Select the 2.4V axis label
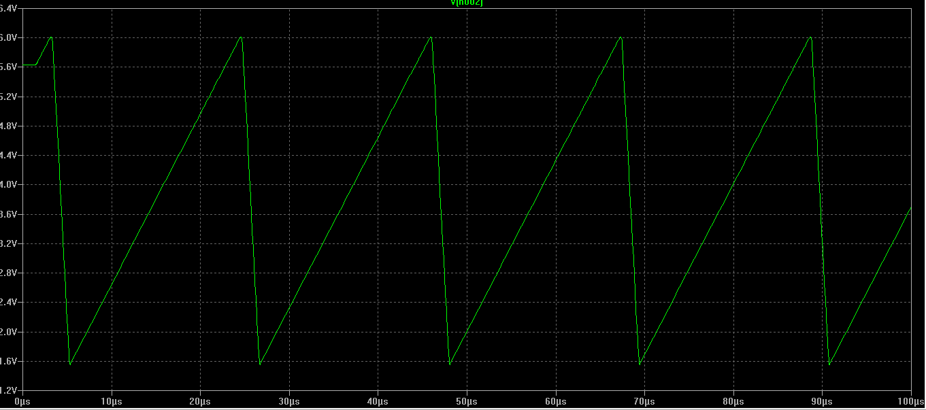 pos(11,303)
